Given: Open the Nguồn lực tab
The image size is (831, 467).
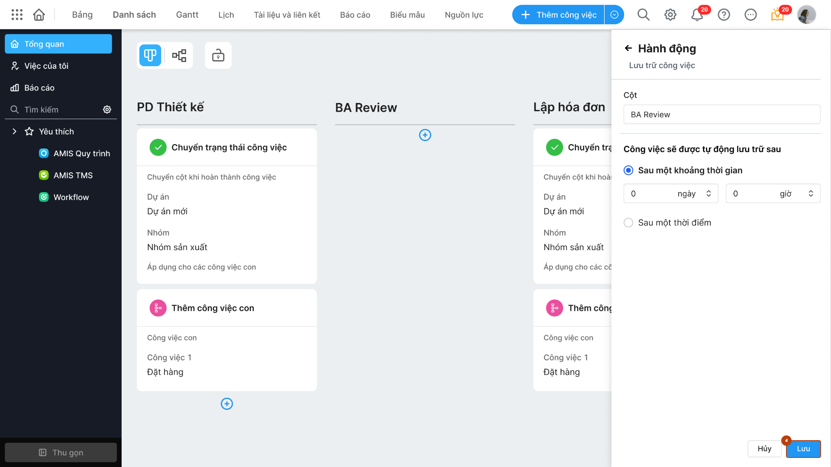Looking at the screenshot, I should 464,15.
